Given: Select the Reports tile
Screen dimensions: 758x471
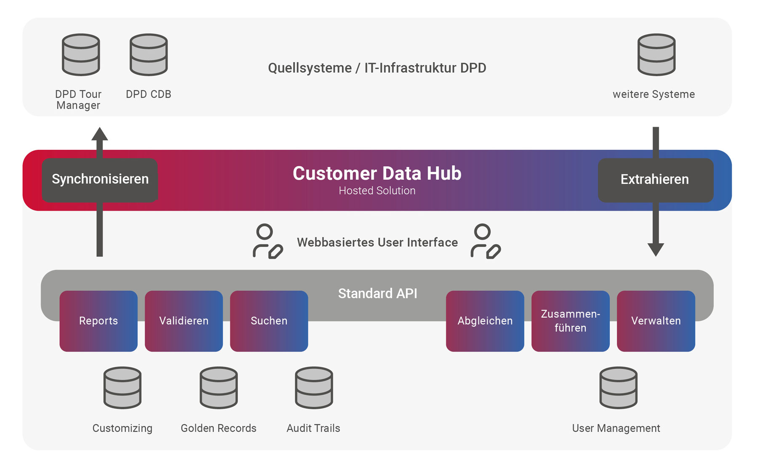Looking at the screenshot, I should [x=98, y=320].
